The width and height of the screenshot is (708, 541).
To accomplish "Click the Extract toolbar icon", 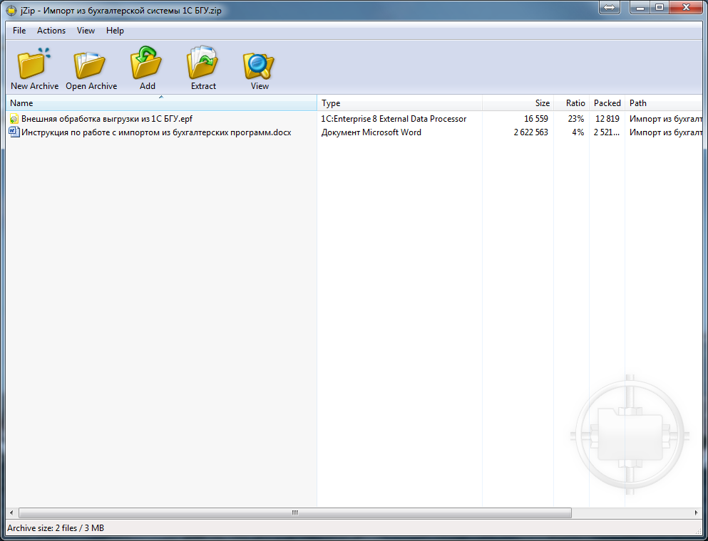I will (203, 65).
